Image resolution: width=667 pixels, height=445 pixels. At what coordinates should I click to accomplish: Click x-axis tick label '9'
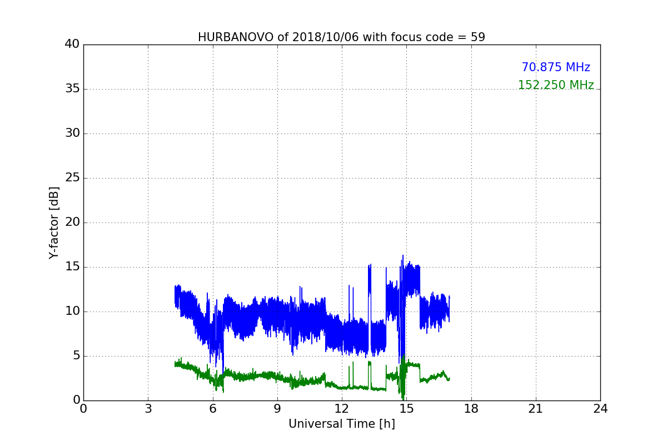[277, 409]
